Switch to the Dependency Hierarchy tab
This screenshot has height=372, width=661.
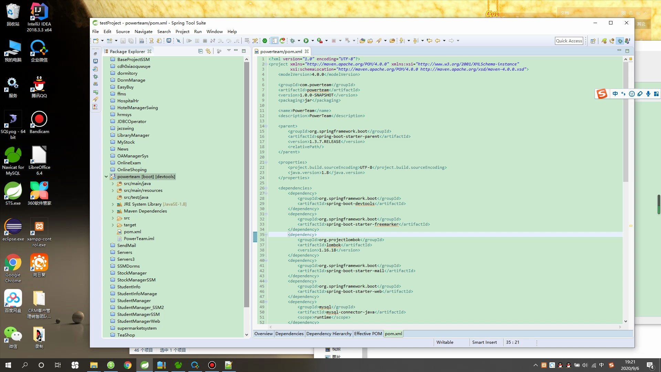329,333
